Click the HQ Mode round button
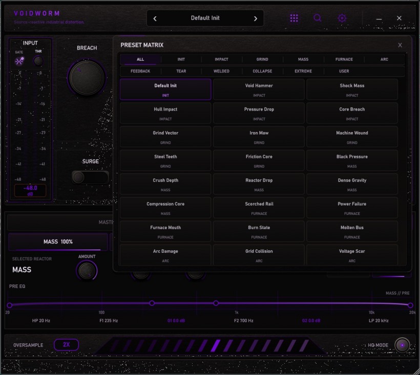Image resolution: width=420 pixels, height=375 pixels. (x=402, y=345)
